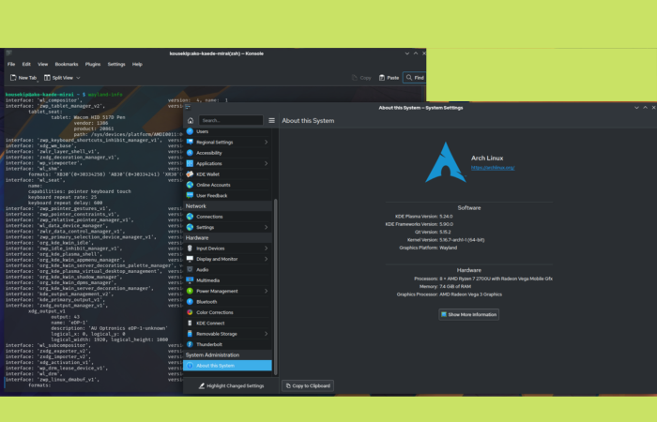
Task: Open the View menu in Konsole
Action: pyautogui.click(x=43, y=65)
